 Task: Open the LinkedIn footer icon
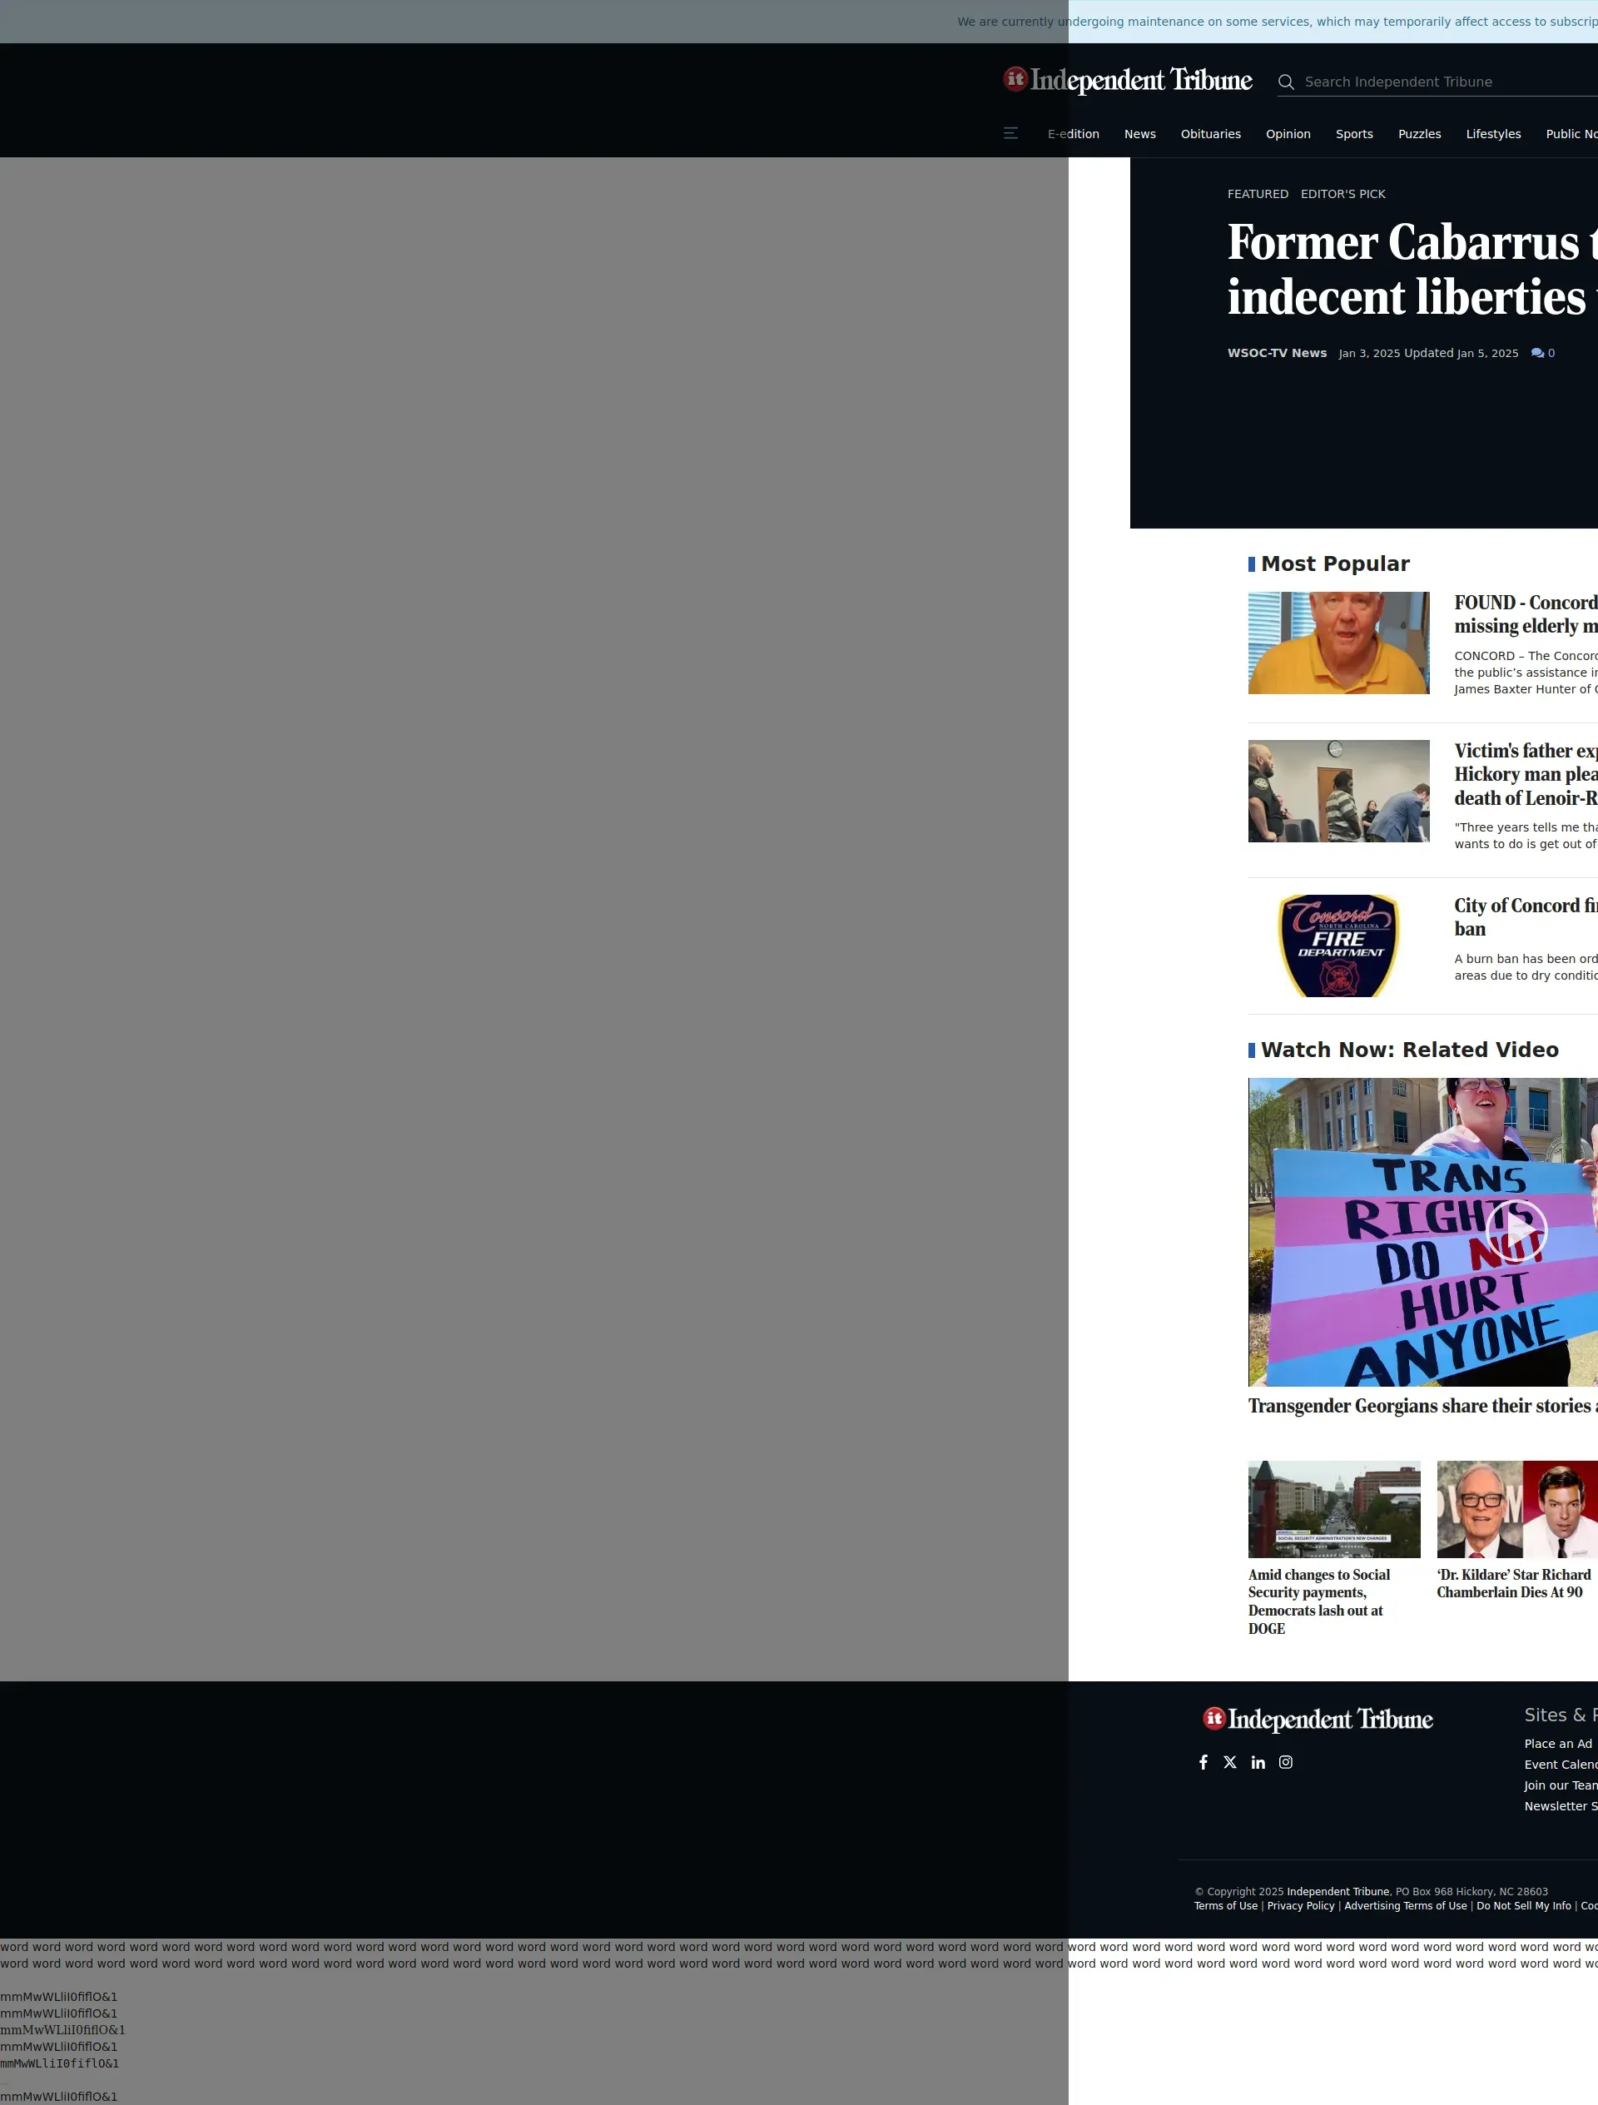(x=1258, y=1762)
